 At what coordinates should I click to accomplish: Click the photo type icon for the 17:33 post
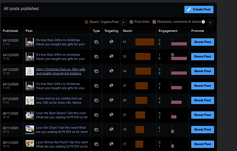[x=96, y=42]
